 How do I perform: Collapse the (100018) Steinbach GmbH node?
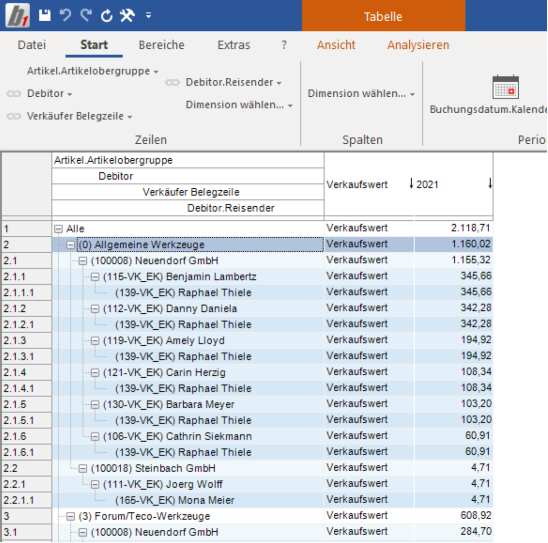83,469
